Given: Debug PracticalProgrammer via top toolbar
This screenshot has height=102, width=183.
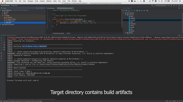Looking at the screenshot, I should [x=171, y=6].
